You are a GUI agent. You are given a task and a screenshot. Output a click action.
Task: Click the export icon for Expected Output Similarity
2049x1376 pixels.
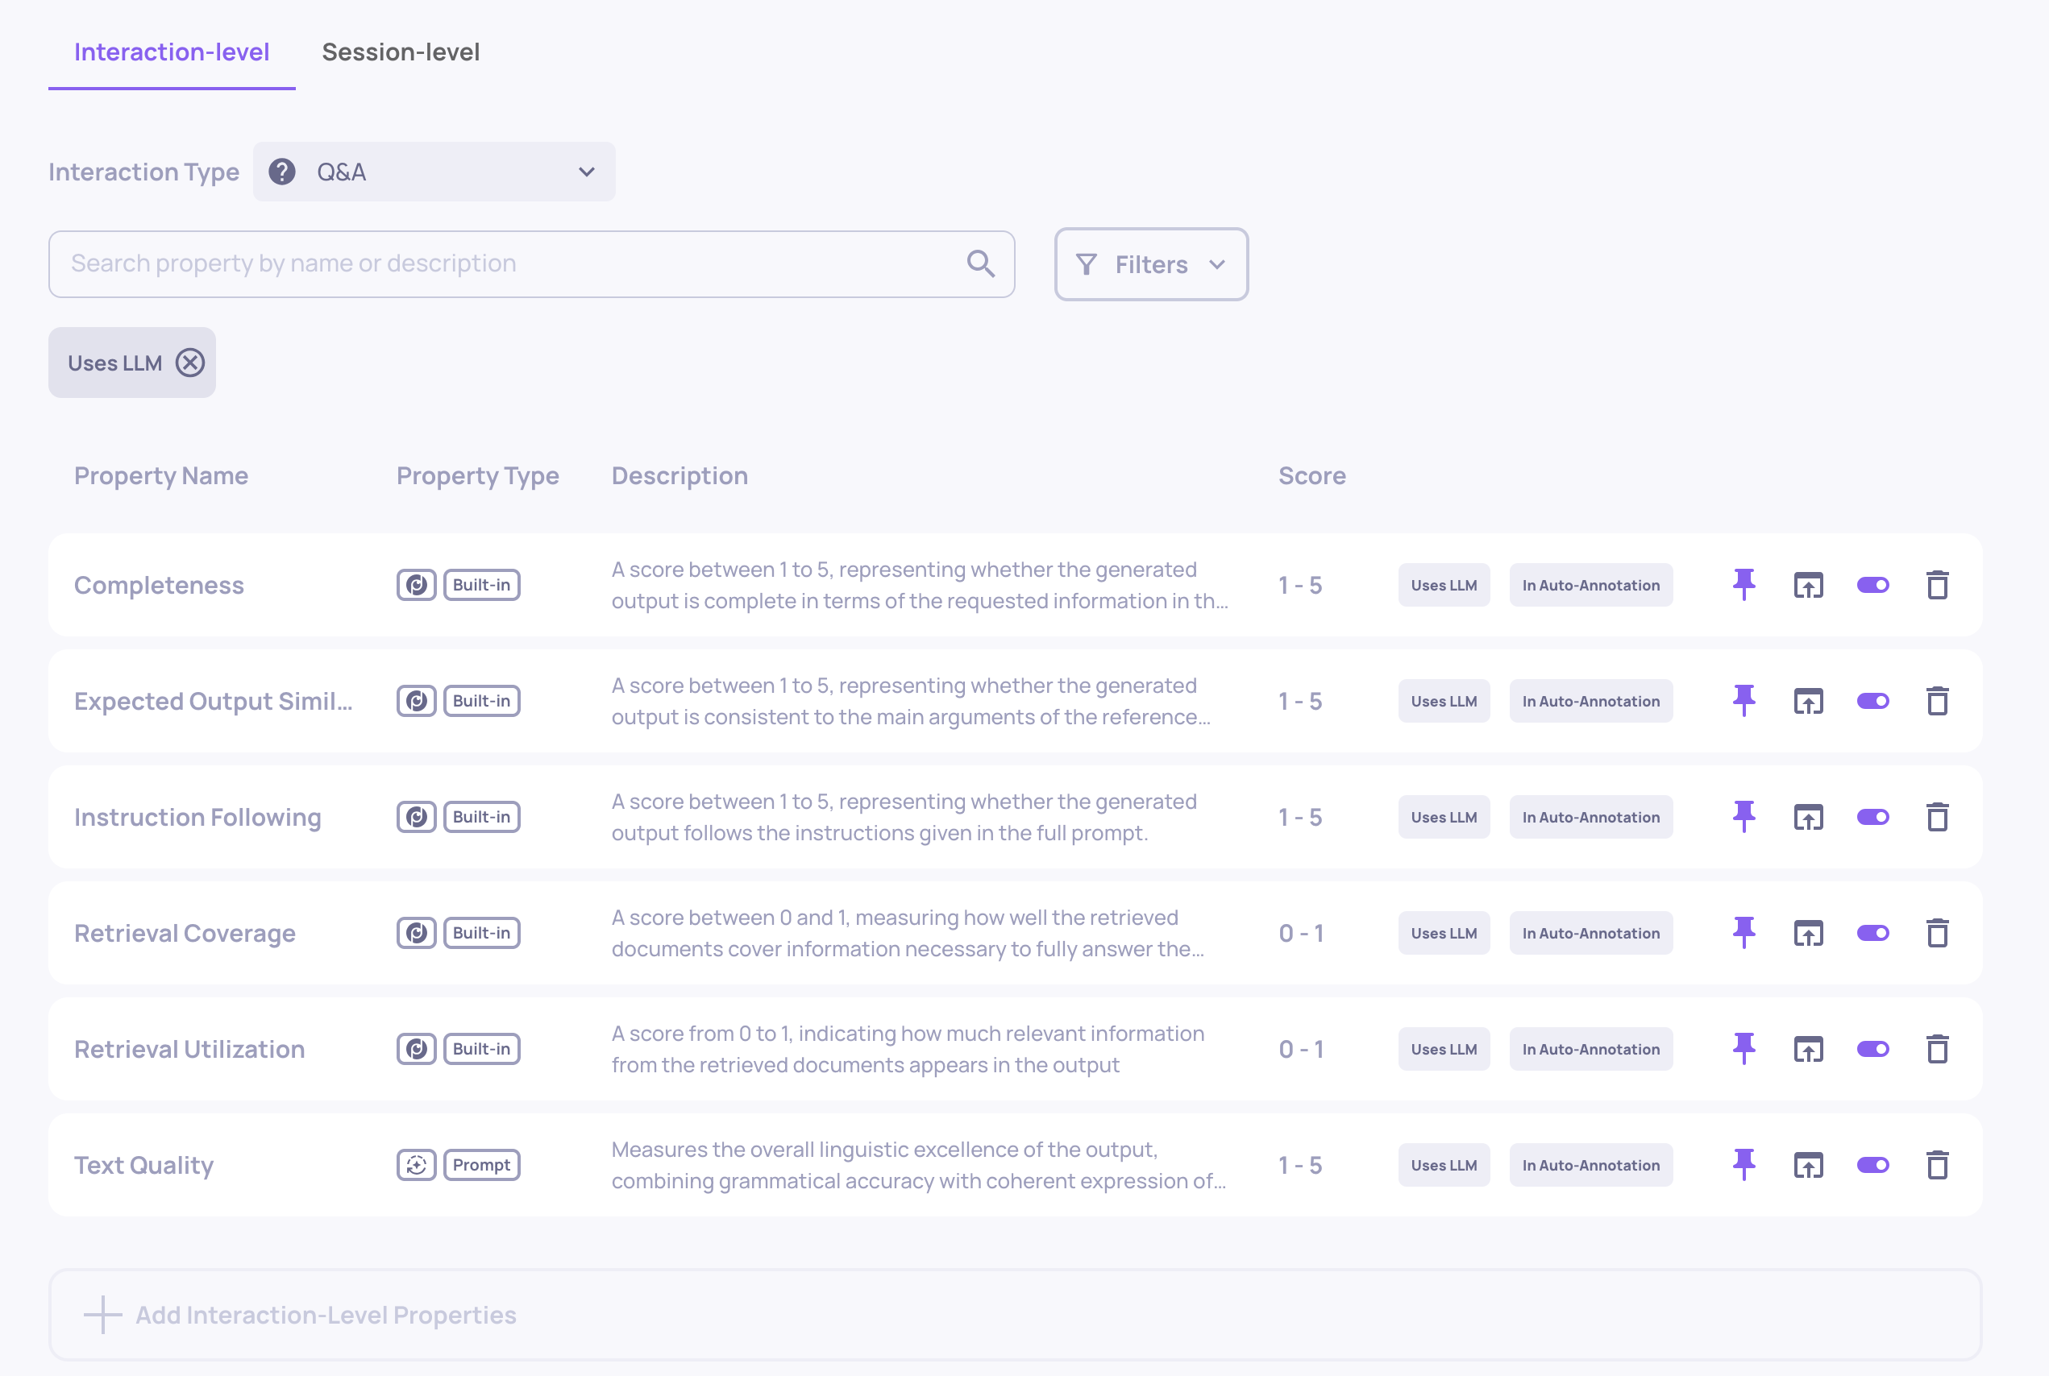1807,701
